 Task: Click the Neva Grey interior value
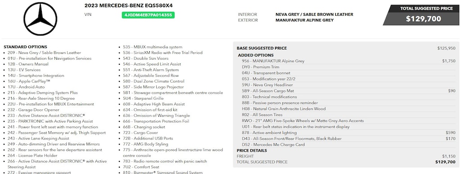click(314, 14)
